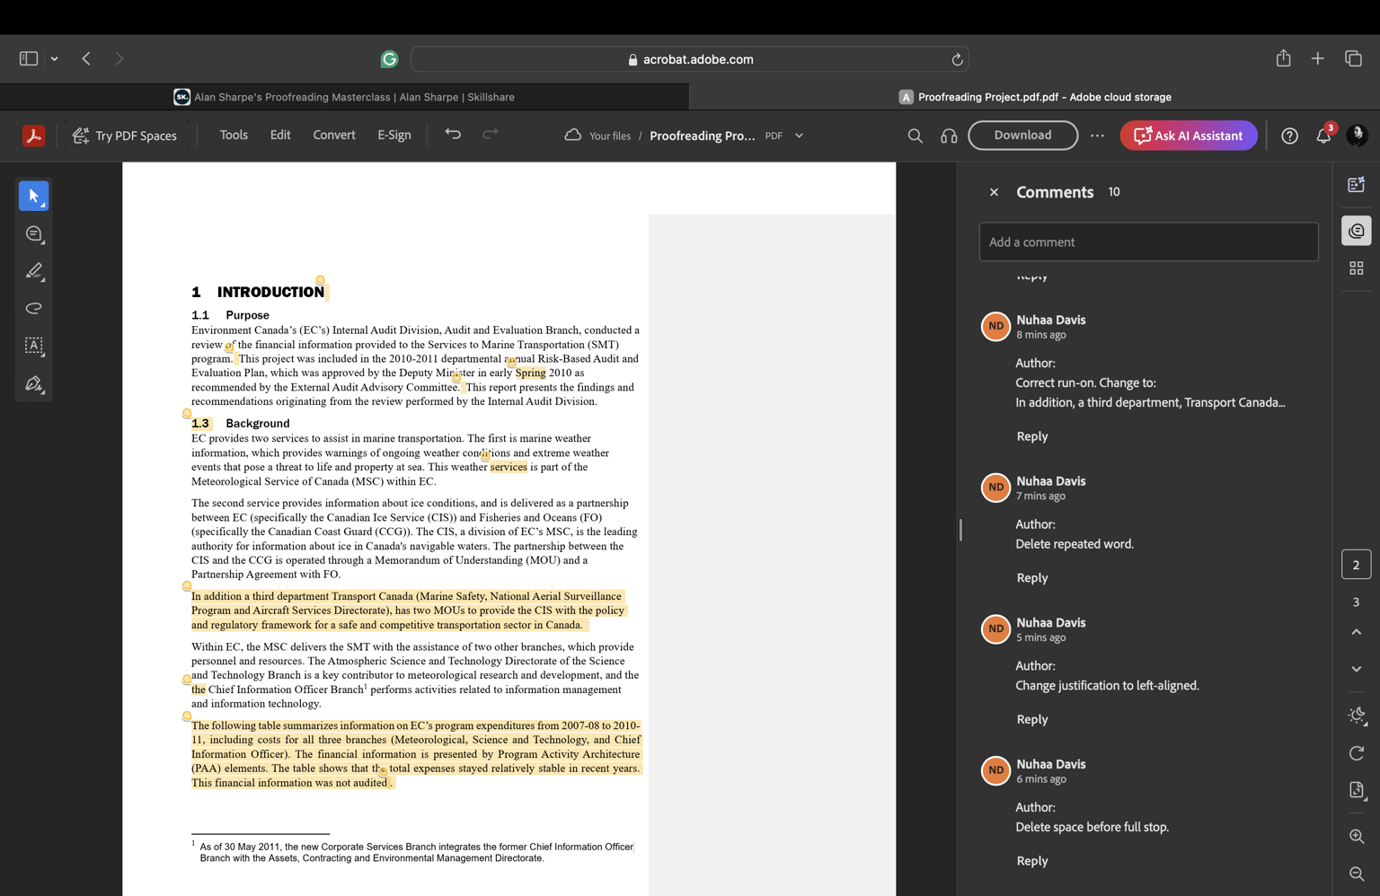This screenshot has height=896, width=1380.
Task: Click the Download button
Action: [1022, 136]
